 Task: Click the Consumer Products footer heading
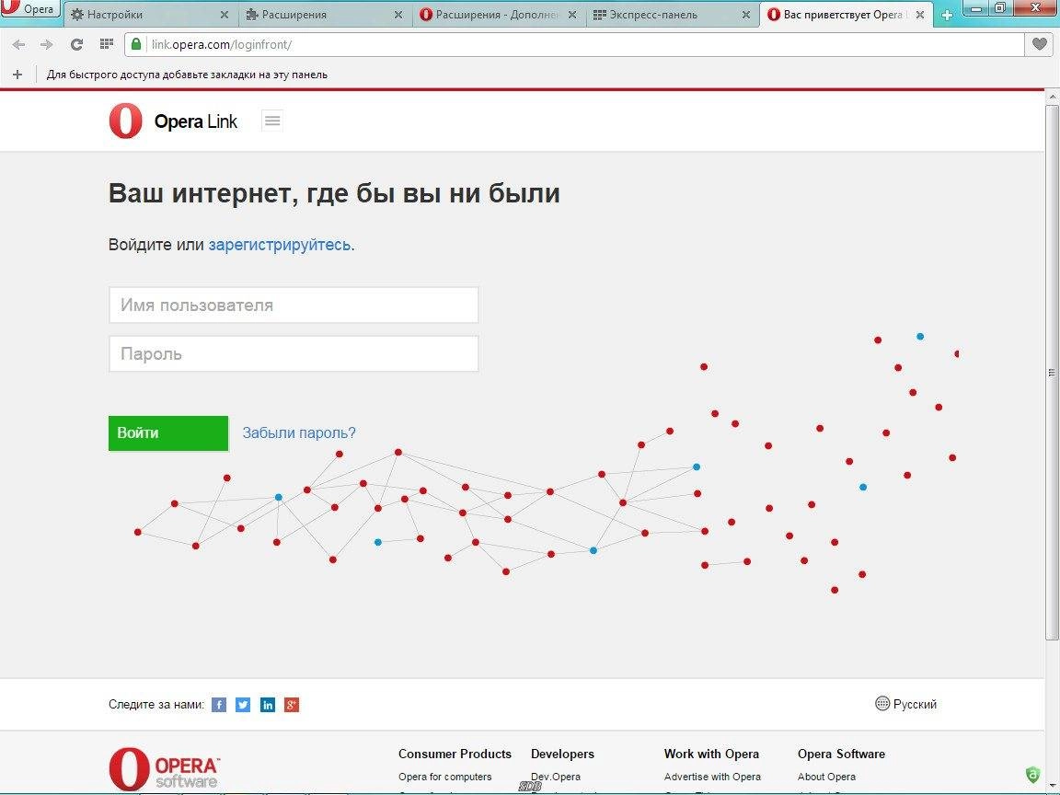pyautogui.click(x=455, y=754)
